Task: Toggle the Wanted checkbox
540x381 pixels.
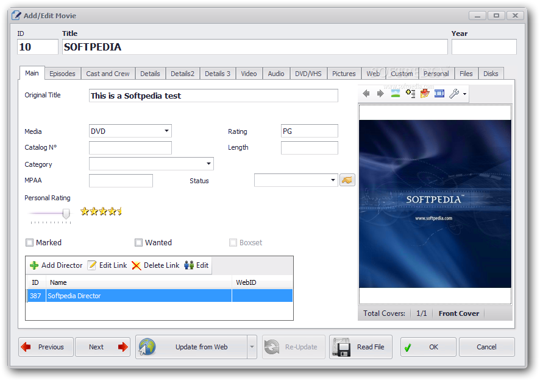Action: 138,242
